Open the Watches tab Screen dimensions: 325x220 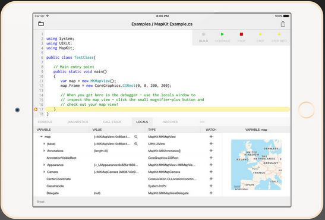coord(171,122)
